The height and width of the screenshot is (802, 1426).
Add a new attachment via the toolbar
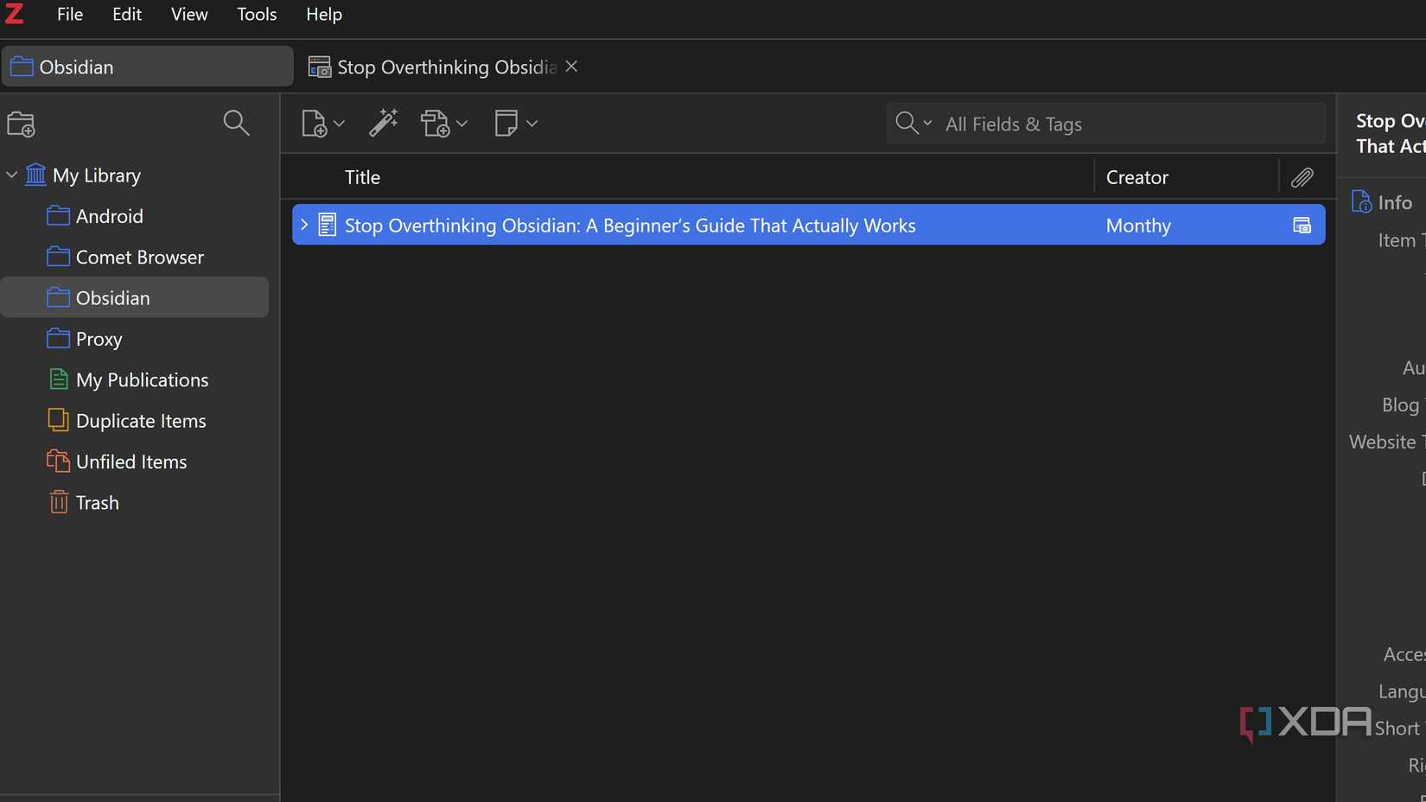[x=438, y=123]
